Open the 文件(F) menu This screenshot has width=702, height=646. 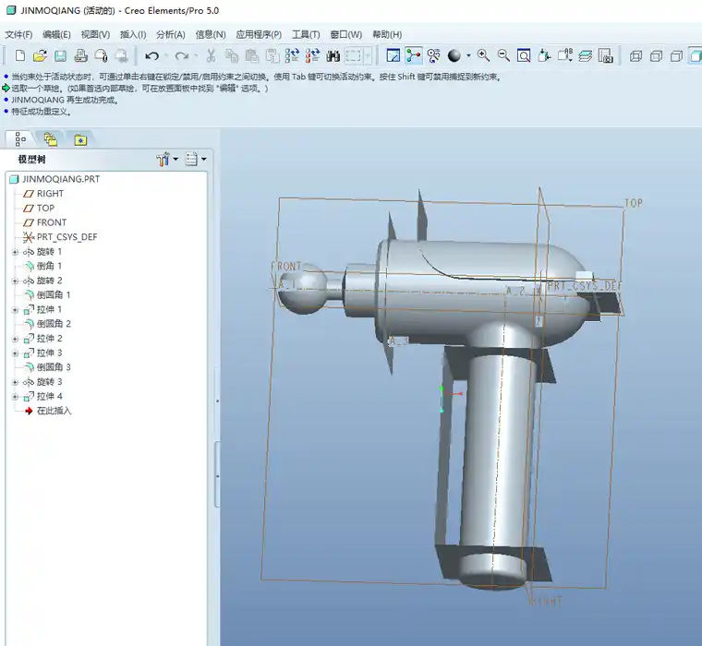pos(18,34)
